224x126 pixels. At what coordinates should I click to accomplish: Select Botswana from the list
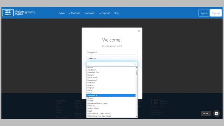click(x=111, y=106)
